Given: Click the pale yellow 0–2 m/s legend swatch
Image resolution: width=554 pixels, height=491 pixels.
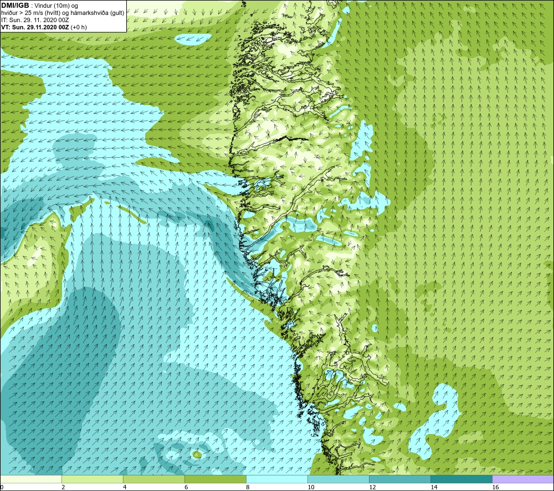Looking at the screenshot, I should tap(31, 479).
